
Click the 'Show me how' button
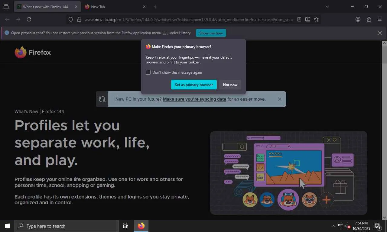(x=211, y=33)
